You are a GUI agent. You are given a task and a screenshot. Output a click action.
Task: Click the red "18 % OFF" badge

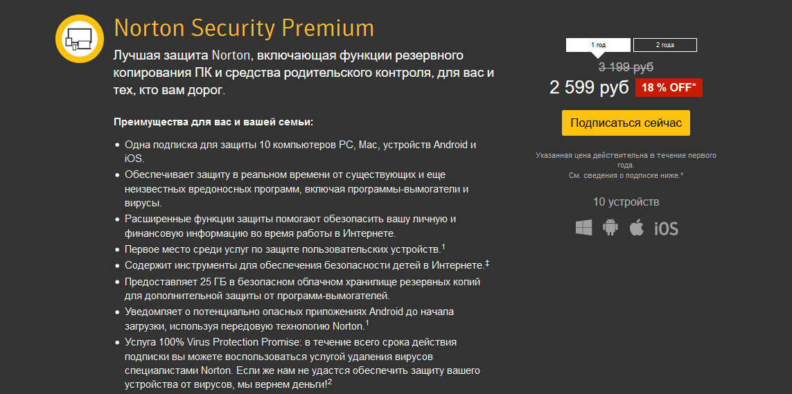pyautogui.click(x=671, y=88)
